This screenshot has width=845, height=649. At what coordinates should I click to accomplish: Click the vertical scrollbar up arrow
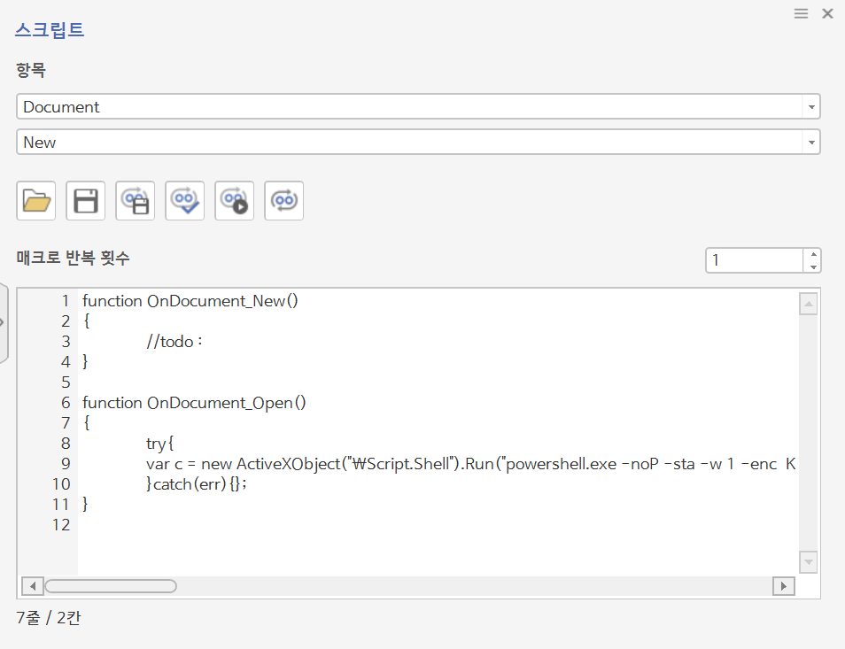809,305
